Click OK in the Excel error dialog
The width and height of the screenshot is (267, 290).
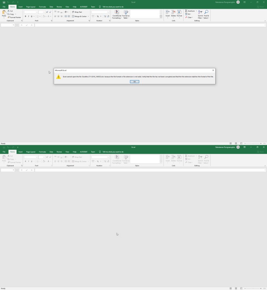134,82
